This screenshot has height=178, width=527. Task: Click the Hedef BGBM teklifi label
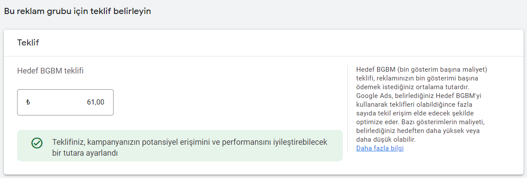click(x=50, y=71)
